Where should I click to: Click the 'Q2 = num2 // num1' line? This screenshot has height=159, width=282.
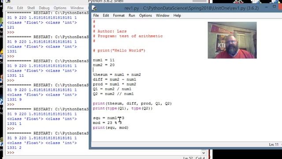pyautogui.click(x=113, y=94)
